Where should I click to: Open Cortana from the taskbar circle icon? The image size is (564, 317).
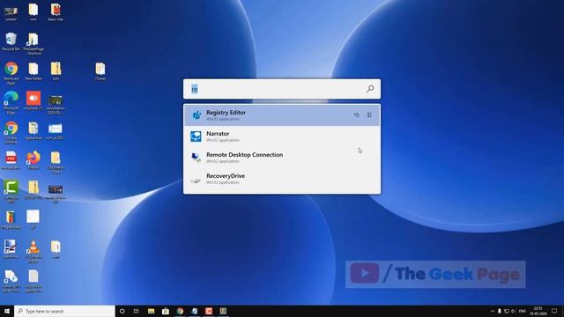[122, 311]
